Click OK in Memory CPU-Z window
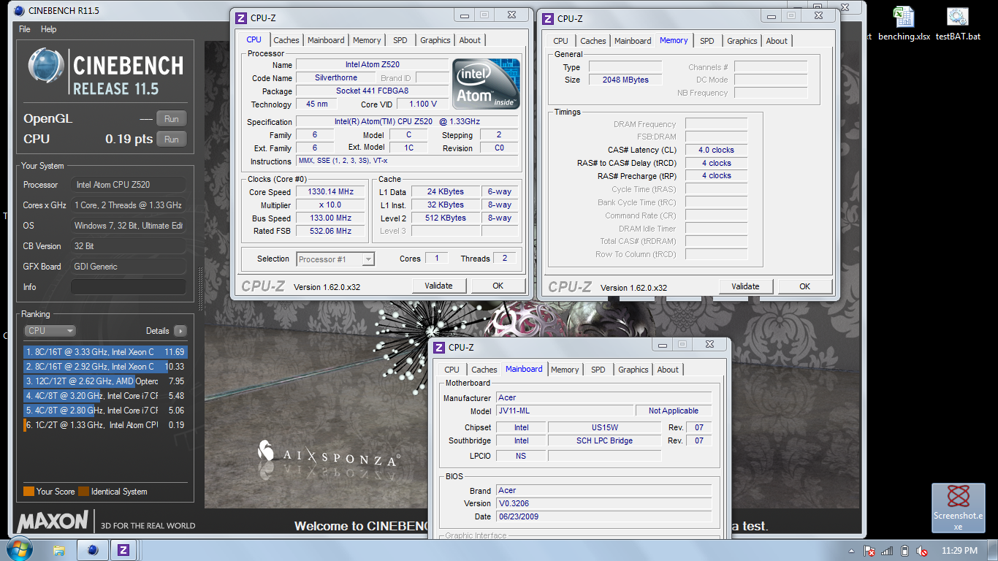The width and height of the screenshot is (998, 561). pyautogui.click(x=804, y=286)
